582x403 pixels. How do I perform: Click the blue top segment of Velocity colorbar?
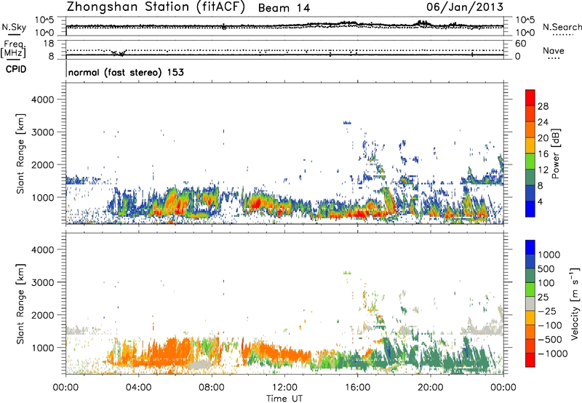pos(530,247)
